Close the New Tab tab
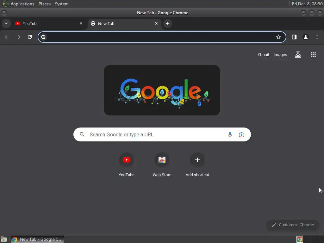 (156, 23)
